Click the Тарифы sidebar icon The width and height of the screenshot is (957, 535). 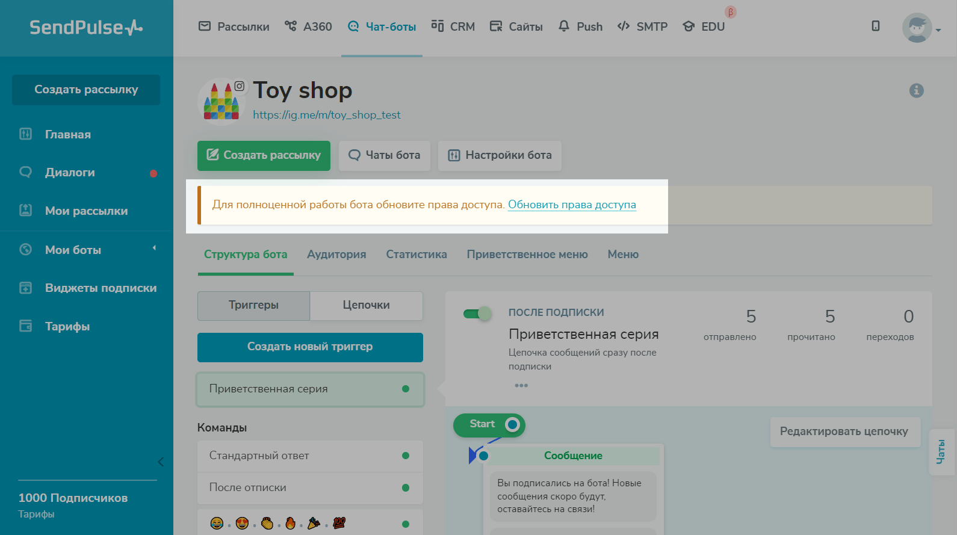25,326
